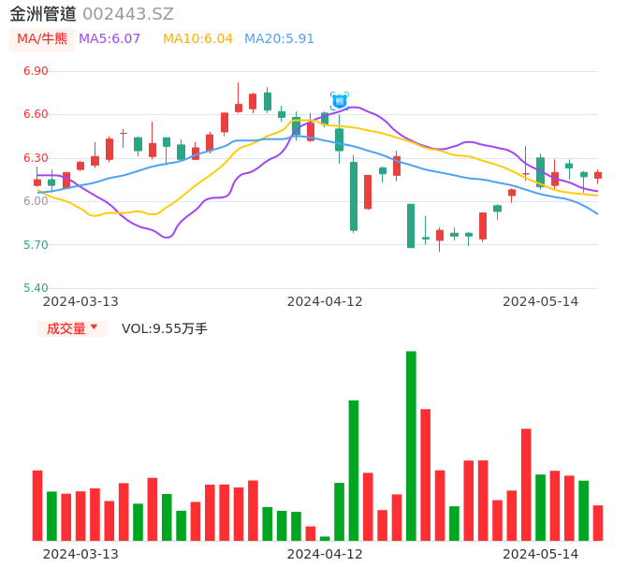Screen dimensions: 642x567
Task: Click the MA5:6.07 legend label
Action: tap(109, 39)
